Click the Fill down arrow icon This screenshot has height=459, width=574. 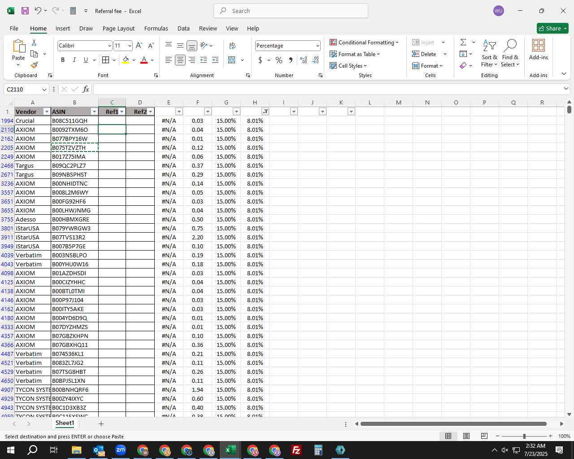(463, 54)
